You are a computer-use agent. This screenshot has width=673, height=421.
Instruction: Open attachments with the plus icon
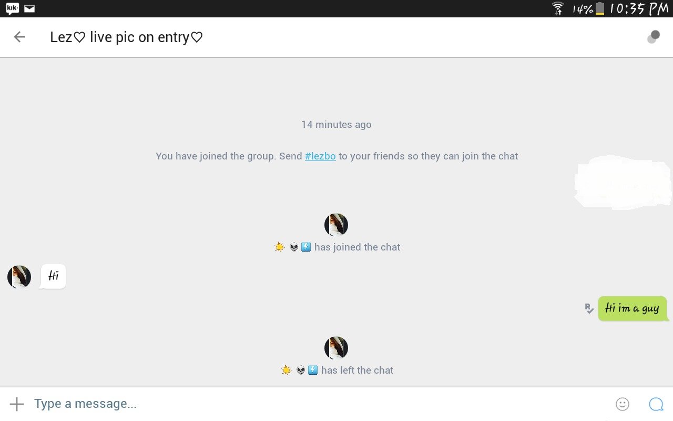coord(17,404)
